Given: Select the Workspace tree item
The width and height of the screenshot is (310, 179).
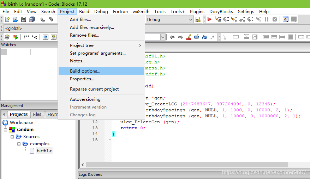Looking at the screenshot, I should [21, 123].
